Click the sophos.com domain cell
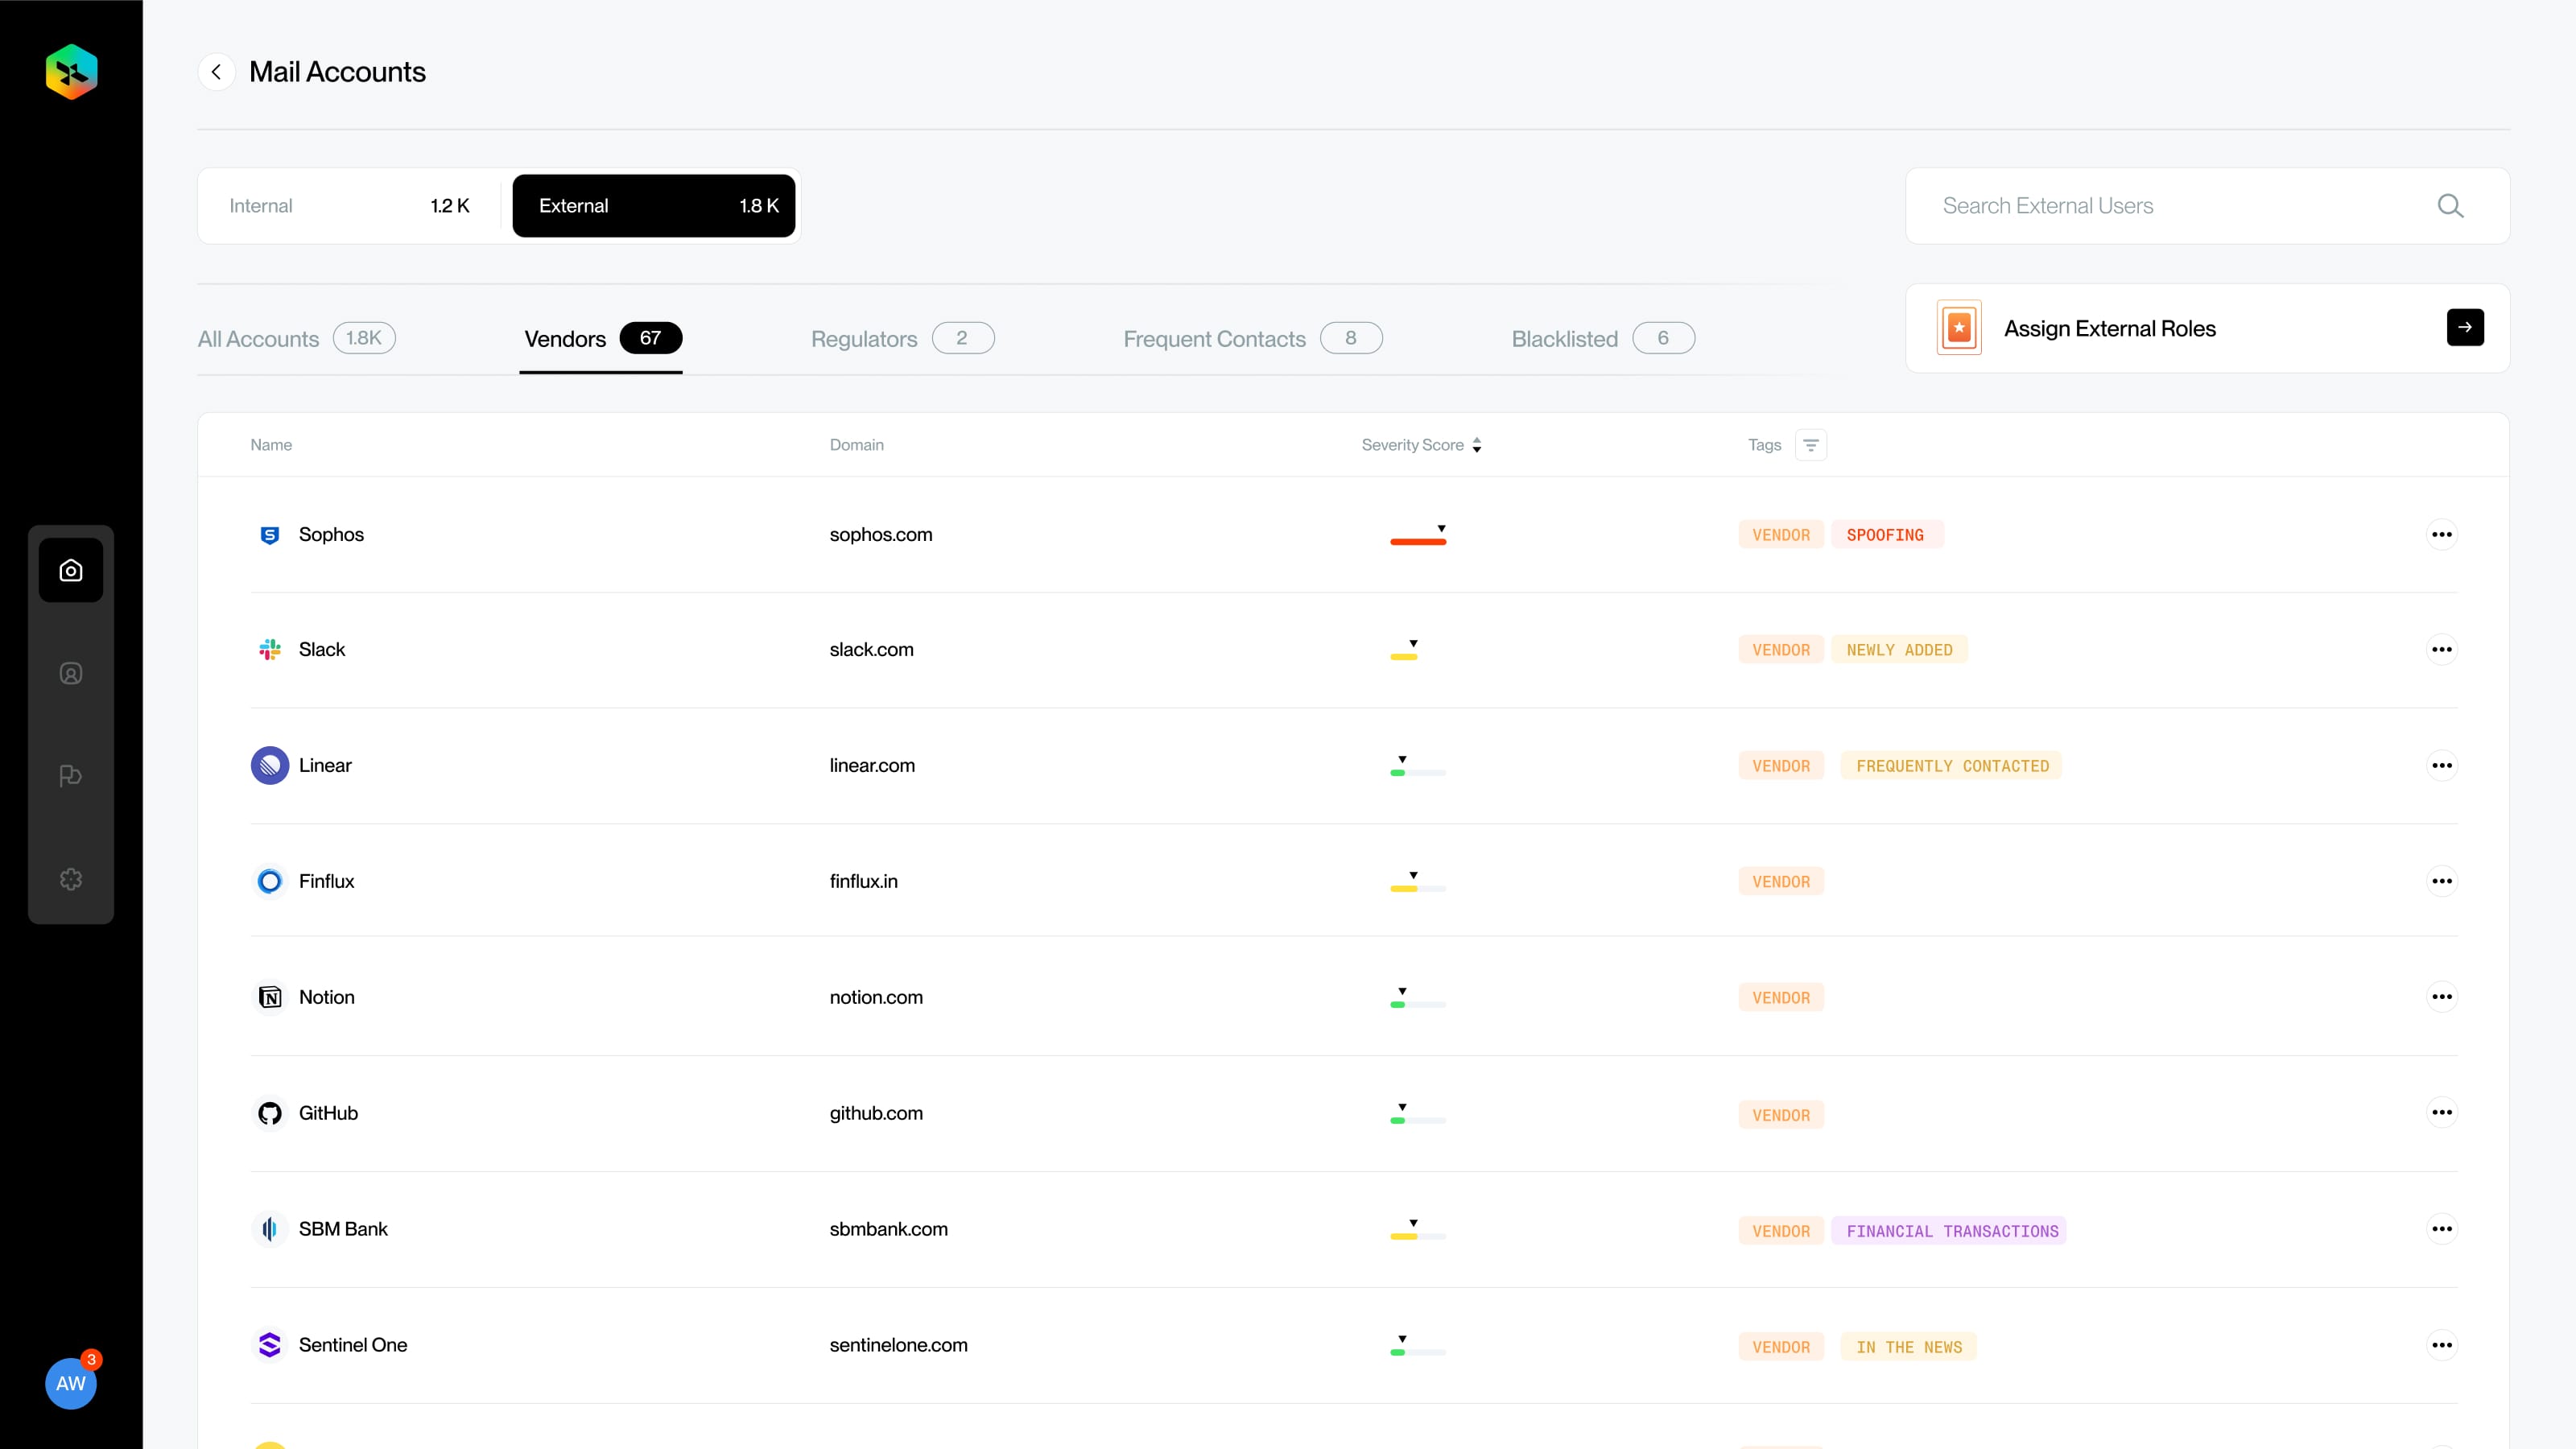Image resolution: width=2576 pixels, height=1449 pixels. (881, 534)
